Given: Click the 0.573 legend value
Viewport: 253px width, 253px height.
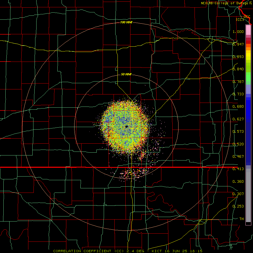Looking at the screenshot, I should (238, 132).
